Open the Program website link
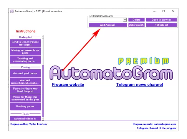This screenshot has height=139, width=187. click(x=68, y=85)
